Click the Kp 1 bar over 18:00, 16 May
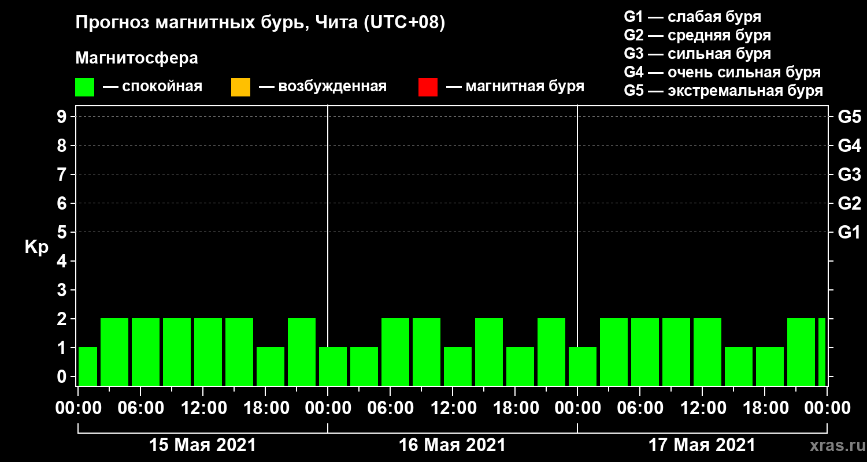Image resolution: width=867 pixels, height=462 pixels. [x=520, y=366]
